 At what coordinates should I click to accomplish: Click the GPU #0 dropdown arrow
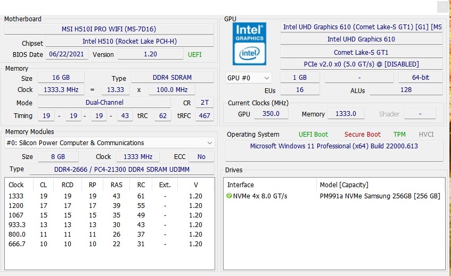pyautogui.click(x=267, y=78)
